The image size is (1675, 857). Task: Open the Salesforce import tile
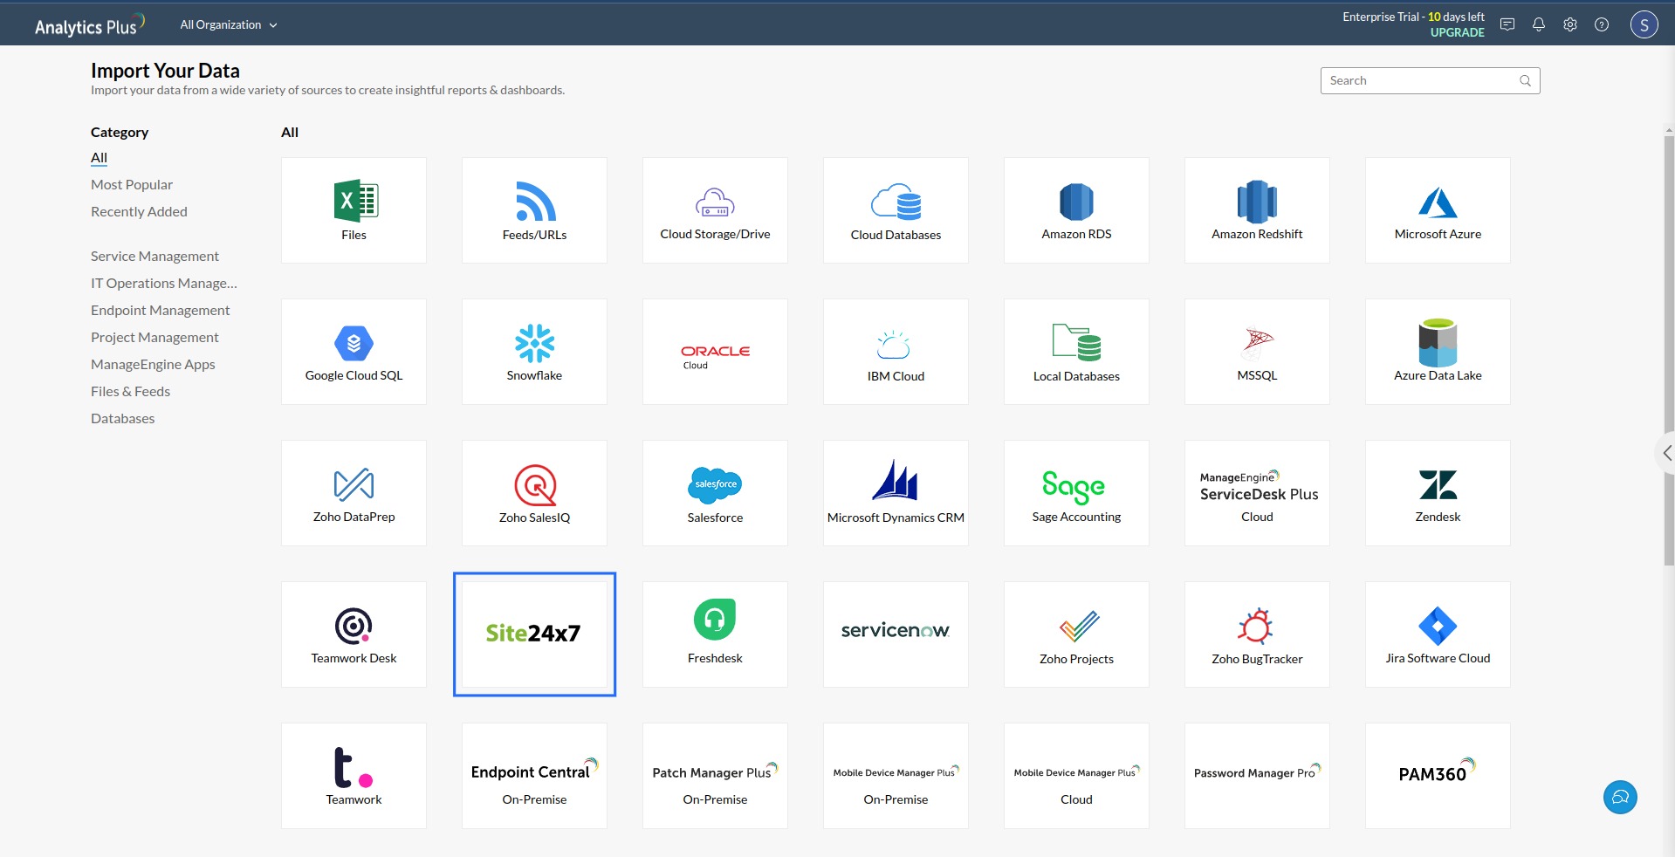[714, 492]
